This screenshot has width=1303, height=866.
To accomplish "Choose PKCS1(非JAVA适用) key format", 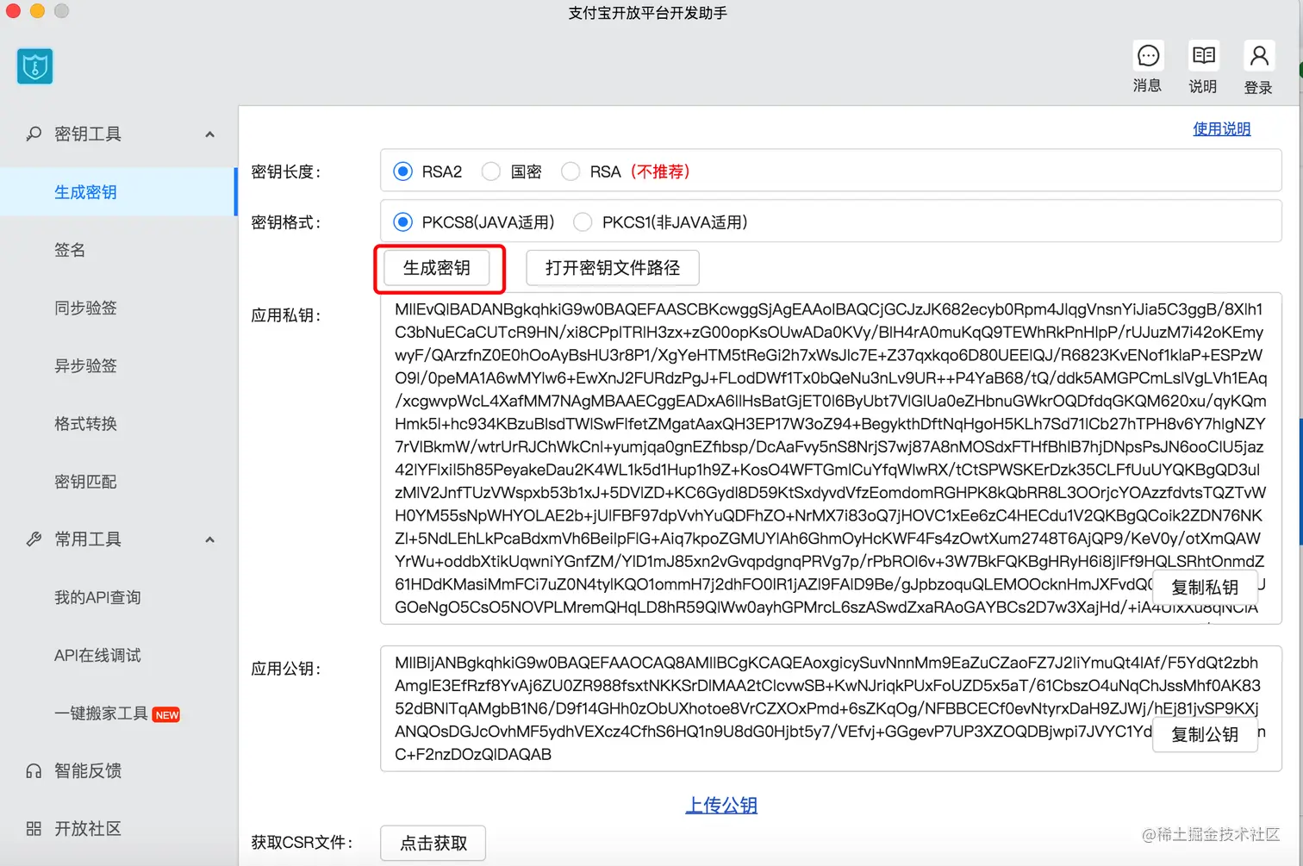I will (x=583, y=222).
